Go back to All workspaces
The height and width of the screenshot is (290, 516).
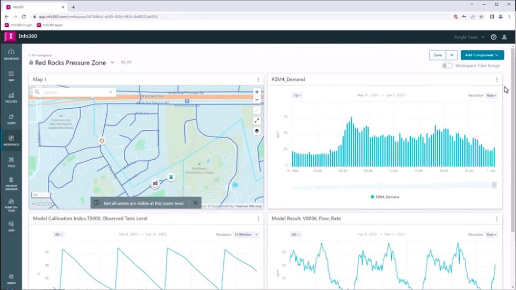(x=40, y=55)
